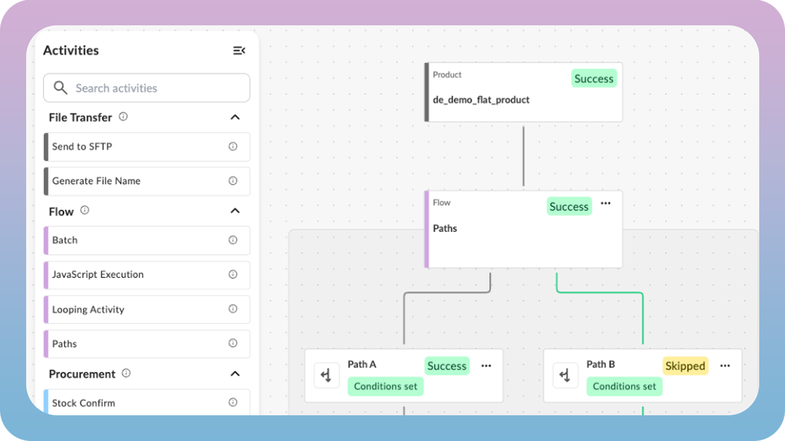Click Conditions set on Path A
785x441 pixels.
(x=386, y=386)
